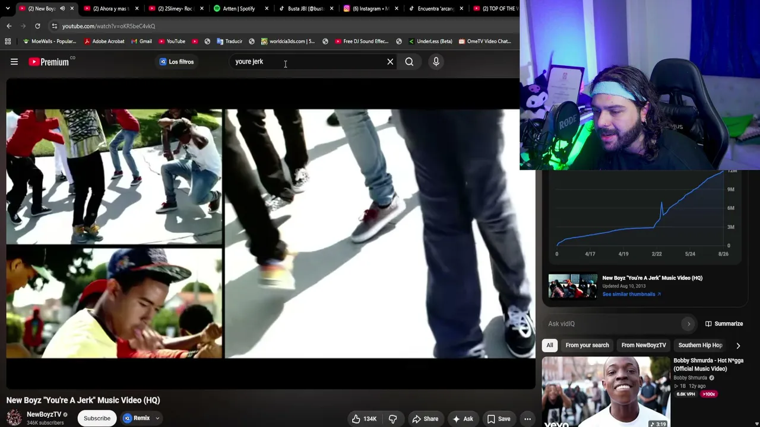Open the Free DJ Sound Effects bookmark
This screenshot has height=427, width=760.
(x=361, y=42)
